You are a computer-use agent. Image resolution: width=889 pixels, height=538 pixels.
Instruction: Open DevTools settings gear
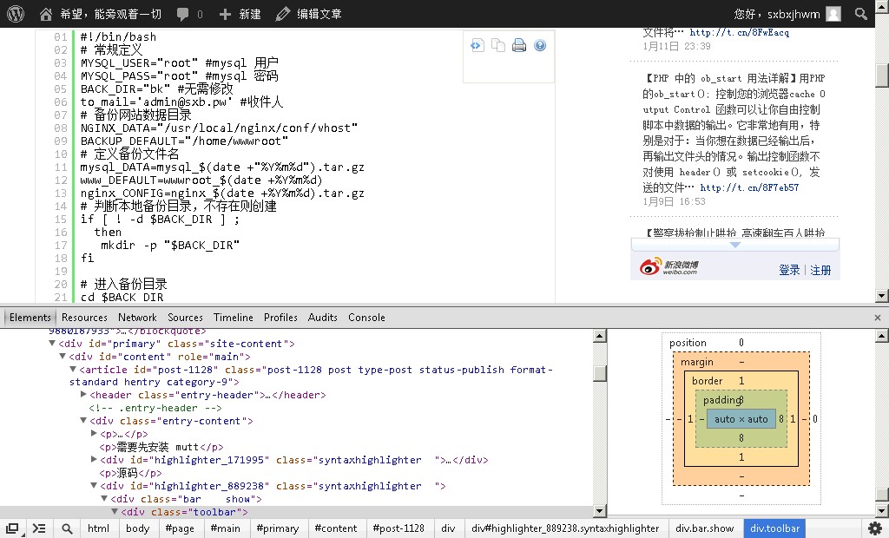[874, 528]
